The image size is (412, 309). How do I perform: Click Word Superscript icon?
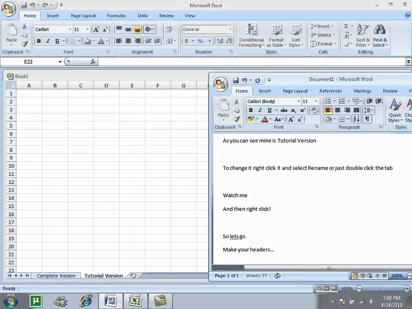tap(303, 110)
